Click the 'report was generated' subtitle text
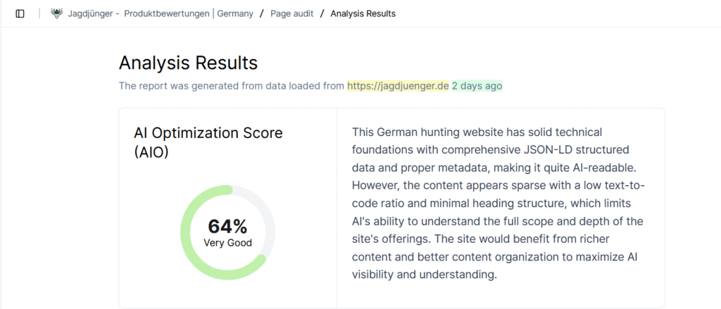The image size is (721, 309). (x=232, y=86)
